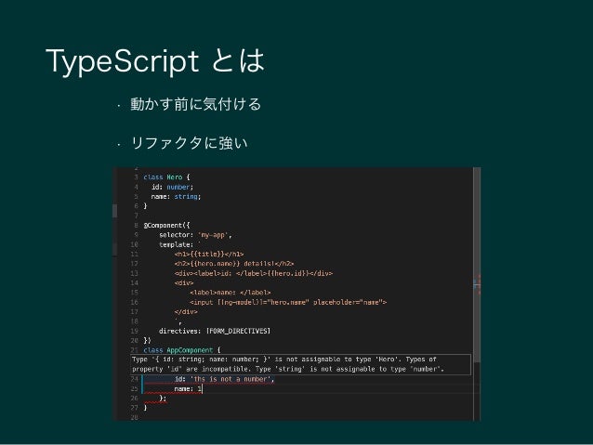Click line number 26 in the gutter
Screen dimensions: 593x445
pos(135,399)
